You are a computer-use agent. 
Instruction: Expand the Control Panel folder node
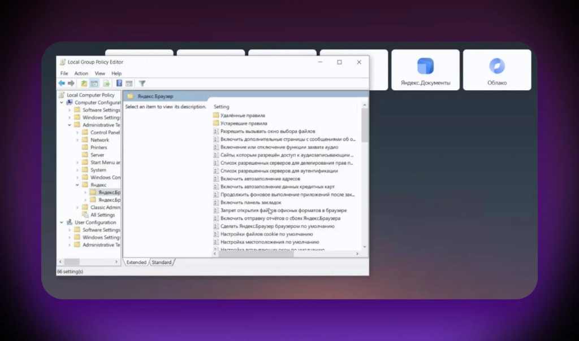77,133
